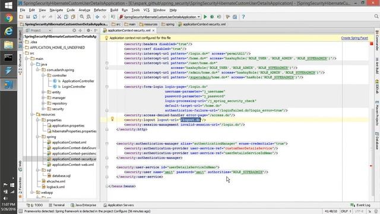The width and height of the screenshot is (380, 214).
Task: Click the Create Spring Facet link
Action: pyautogui.click(x=354, y=38)
